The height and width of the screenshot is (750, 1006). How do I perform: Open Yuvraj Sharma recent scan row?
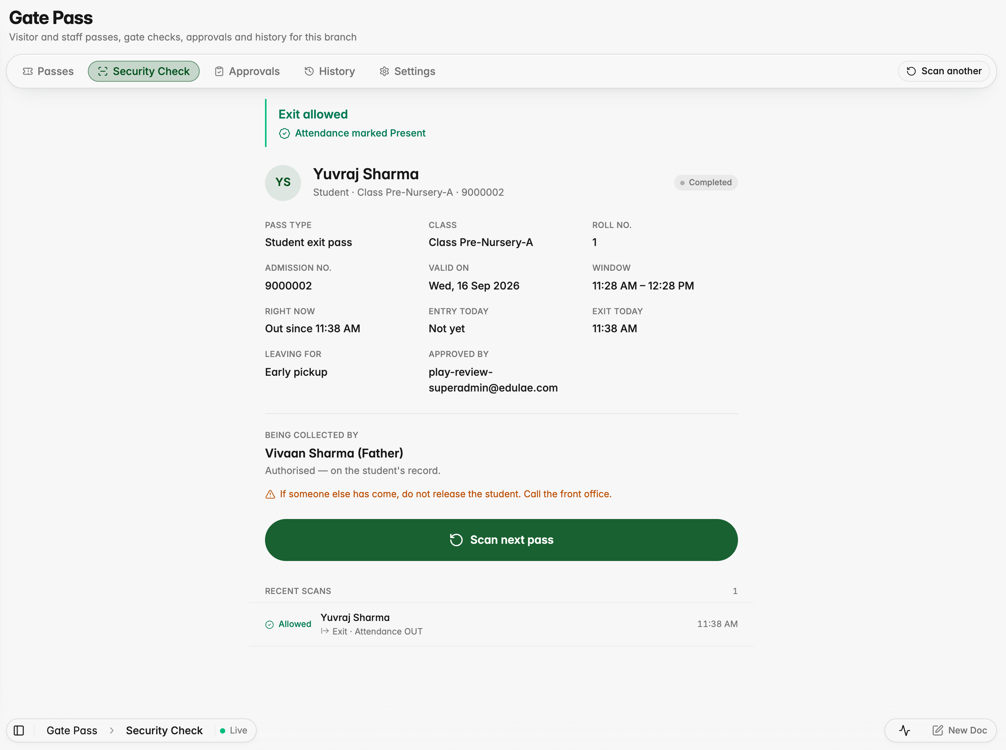[501, 624]
